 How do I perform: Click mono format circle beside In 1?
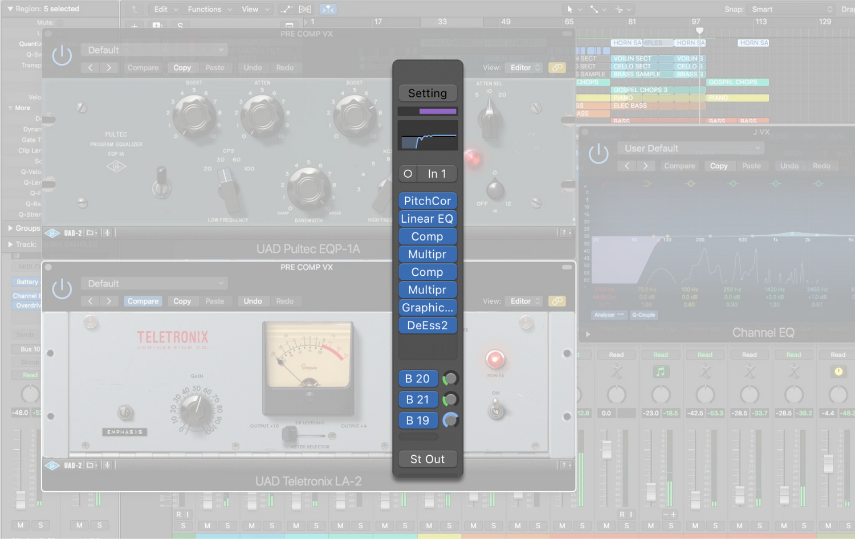click(408, 174)
